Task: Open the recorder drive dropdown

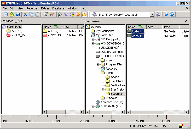Action: [152, 15]
